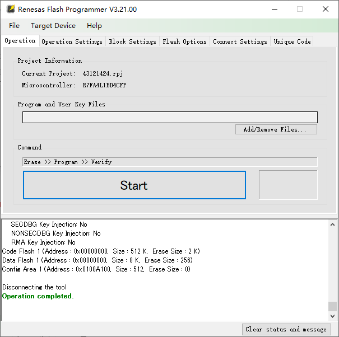The width and height of the screenshot is (339, 337).
Task: Switch to the Operation Settings tab
Action: (x=72, y=41)
